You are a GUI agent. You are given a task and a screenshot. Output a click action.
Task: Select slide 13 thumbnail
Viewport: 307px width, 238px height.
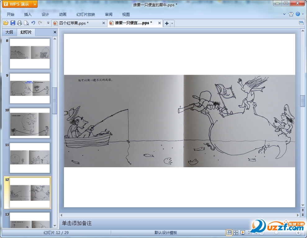(x=30, y=220)
